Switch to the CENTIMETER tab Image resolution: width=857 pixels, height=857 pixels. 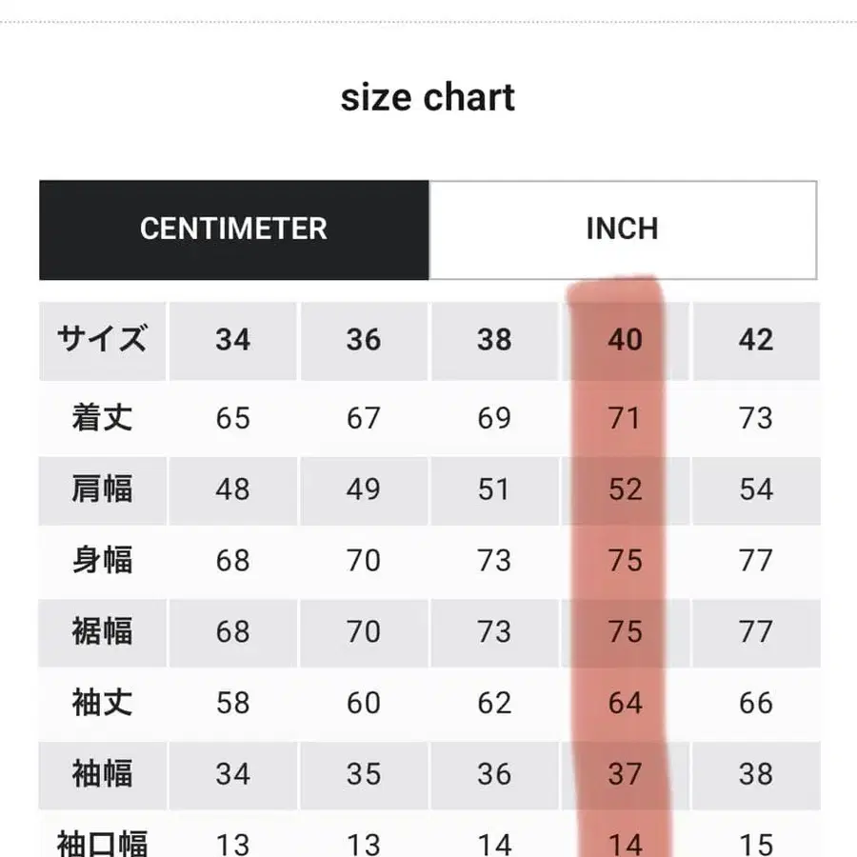234,229
